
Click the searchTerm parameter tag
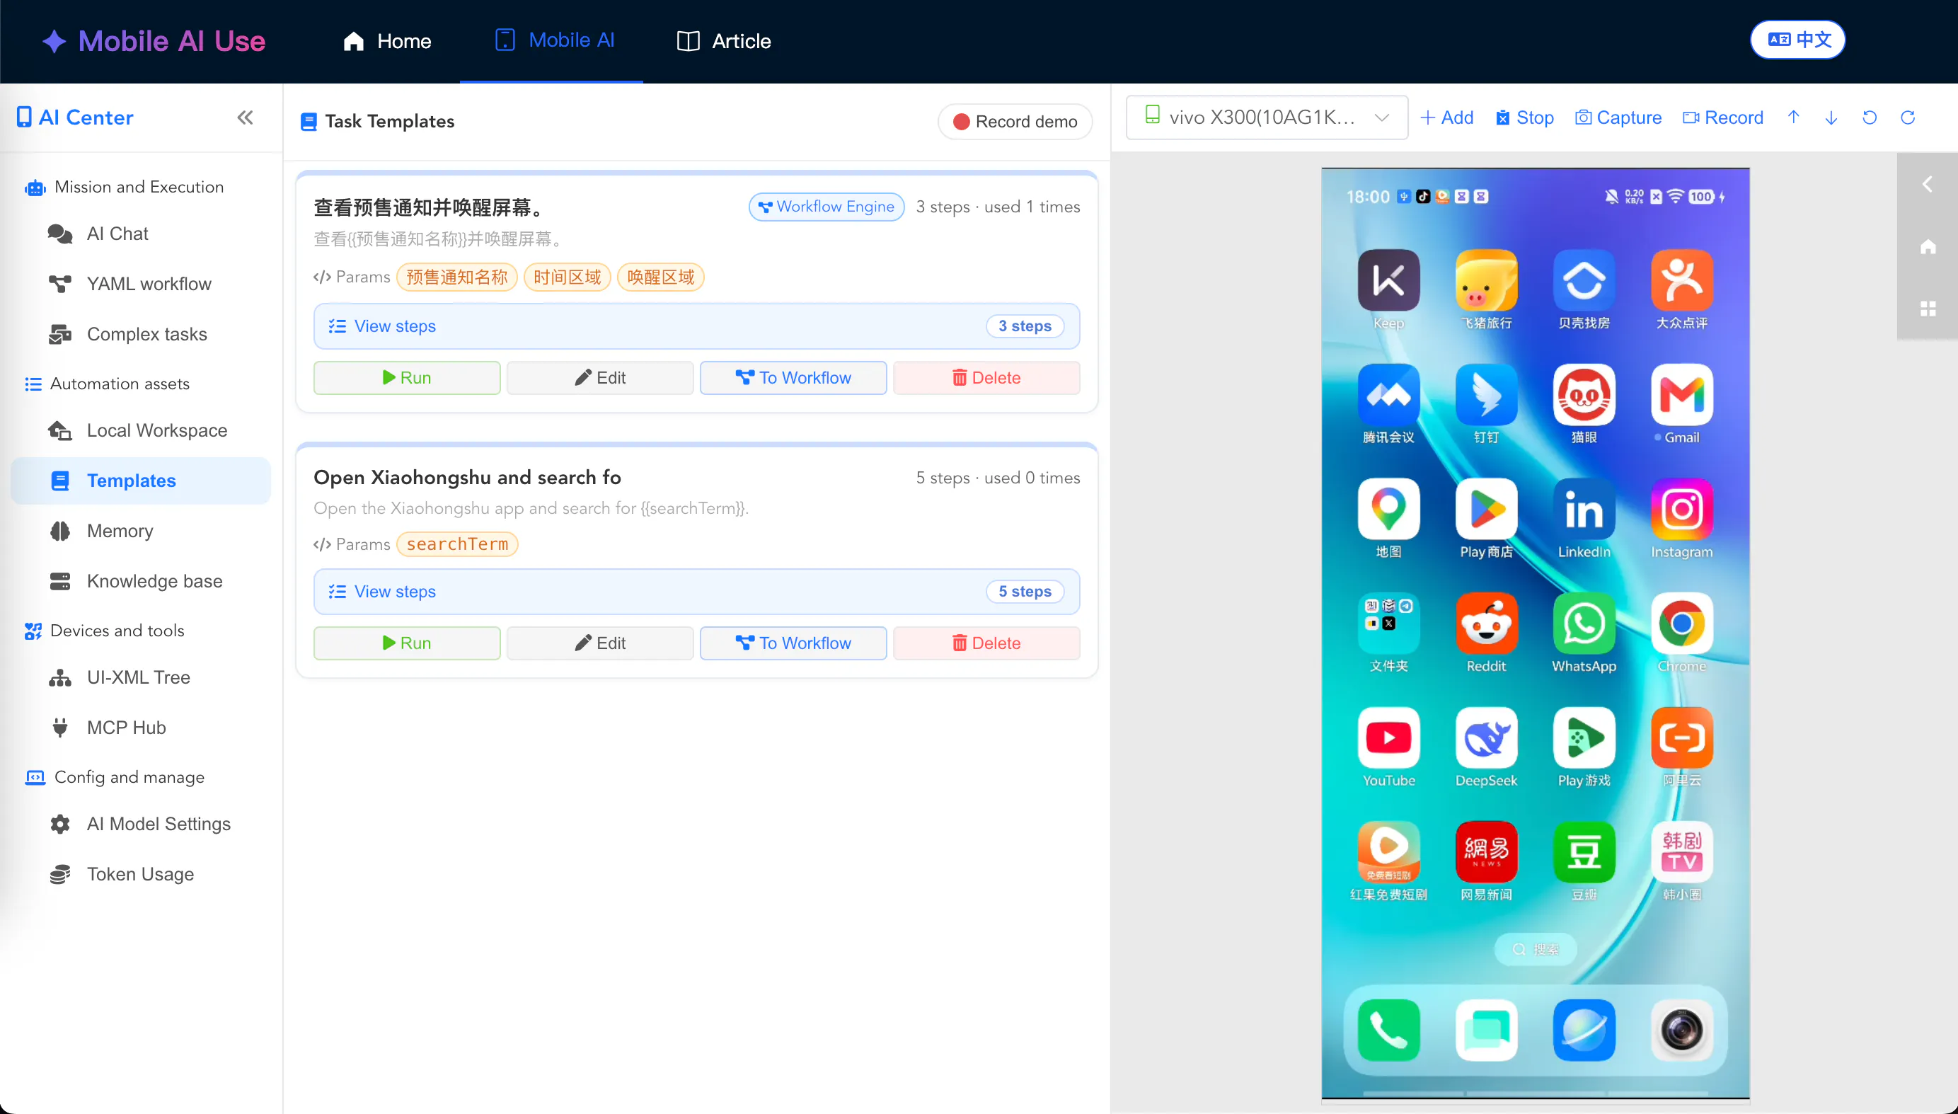click(x=457, y=544)
